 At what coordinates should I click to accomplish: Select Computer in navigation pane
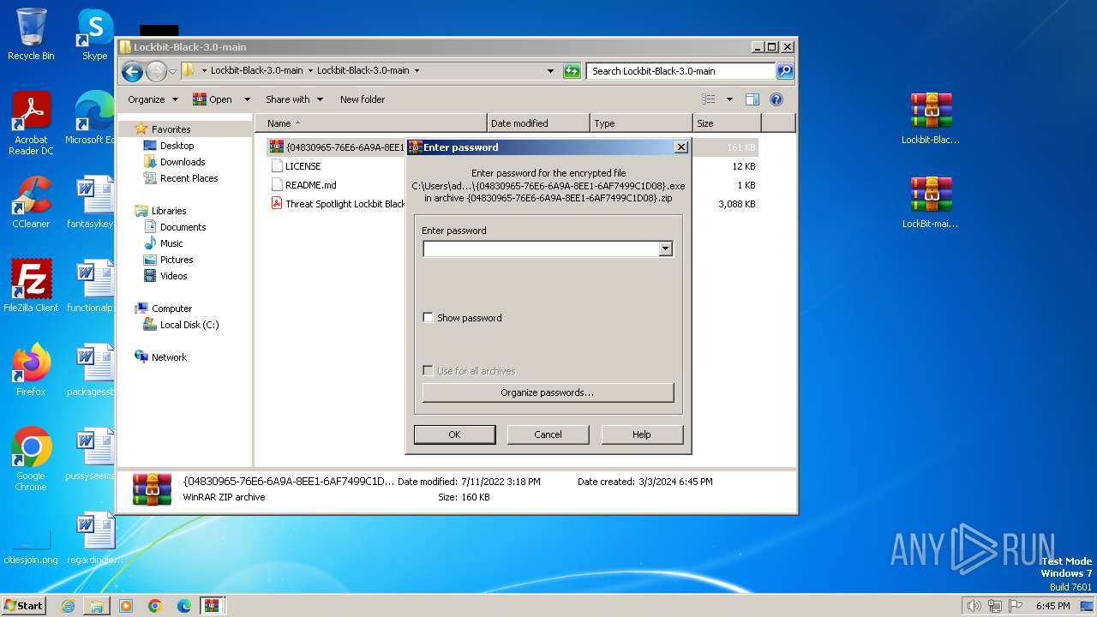coord(171,308)
